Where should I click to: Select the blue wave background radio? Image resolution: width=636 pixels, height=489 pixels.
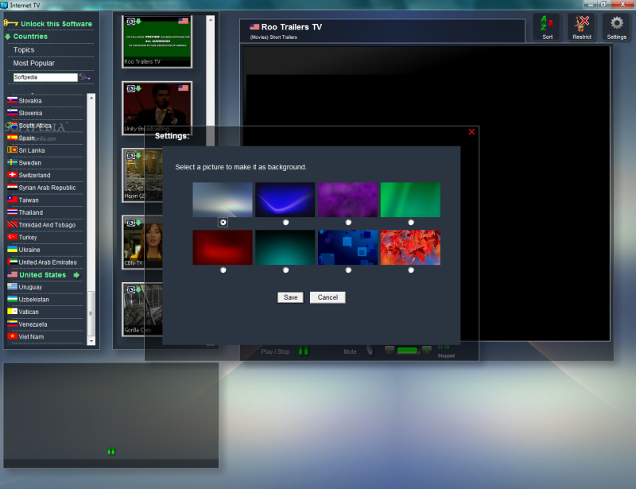tap(285, 223)
